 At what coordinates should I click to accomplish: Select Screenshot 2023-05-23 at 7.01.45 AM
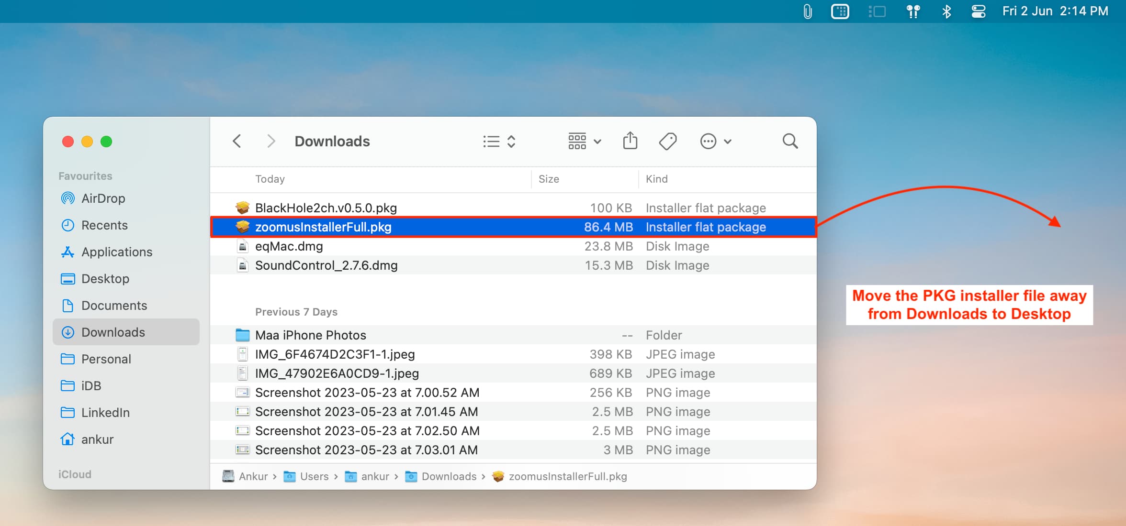click(x=513, y=411)
